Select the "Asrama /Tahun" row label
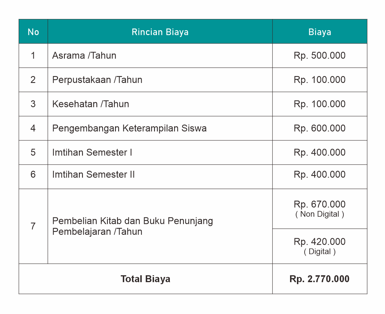The image size is (385, 314). (x=84, y=55)
